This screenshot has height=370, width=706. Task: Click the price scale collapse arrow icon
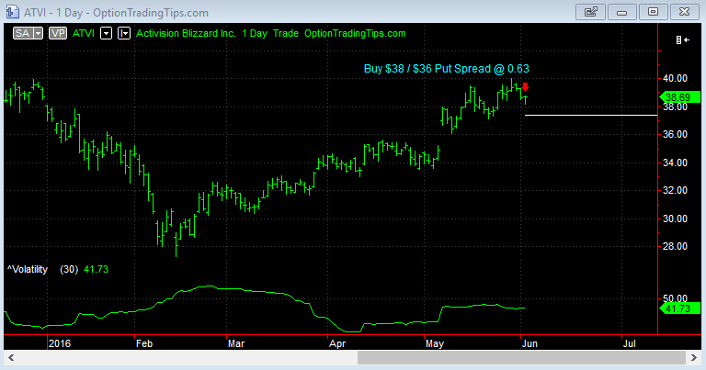[x=683, y=40]
